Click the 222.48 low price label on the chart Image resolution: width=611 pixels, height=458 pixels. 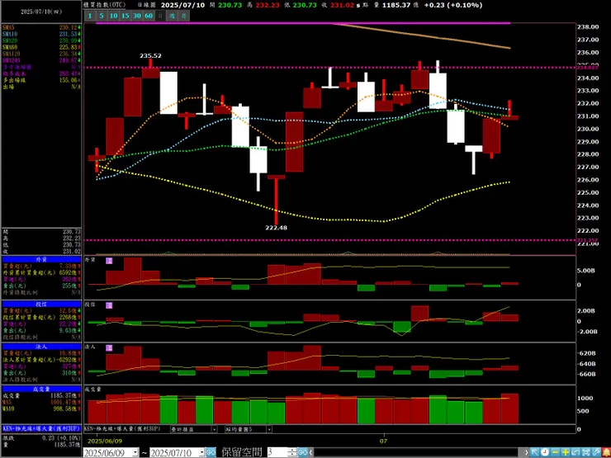[277, 228]
